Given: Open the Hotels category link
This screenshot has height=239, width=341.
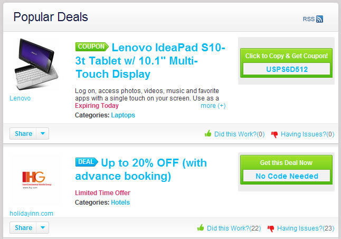Looking at the screenshot, I should tap(120, 202).
